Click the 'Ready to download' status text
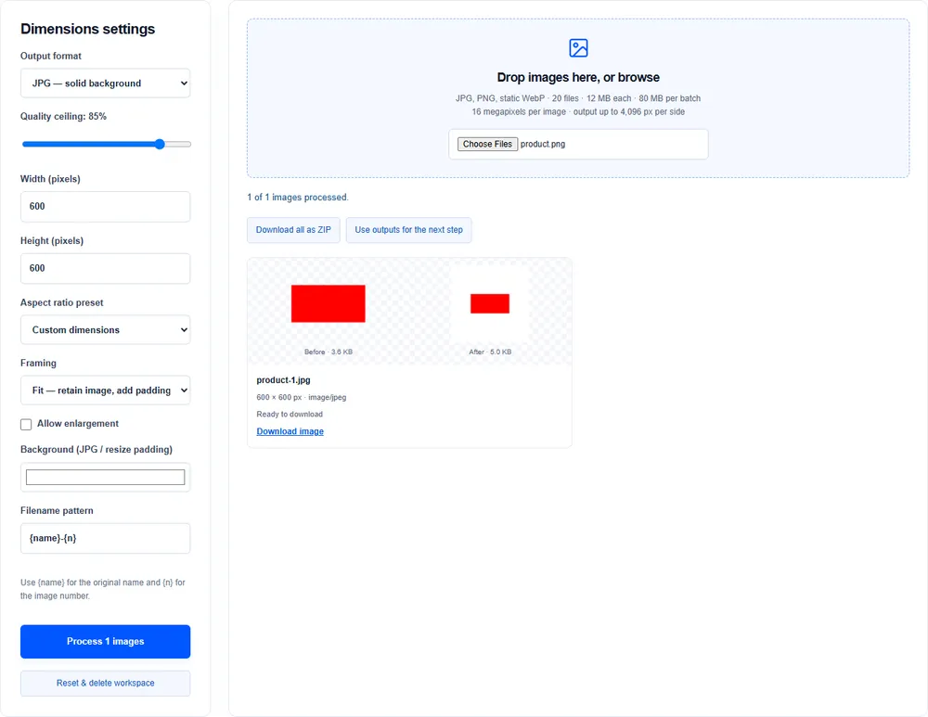The height and width of the screenshot is (717, 928). click(290, 414)
